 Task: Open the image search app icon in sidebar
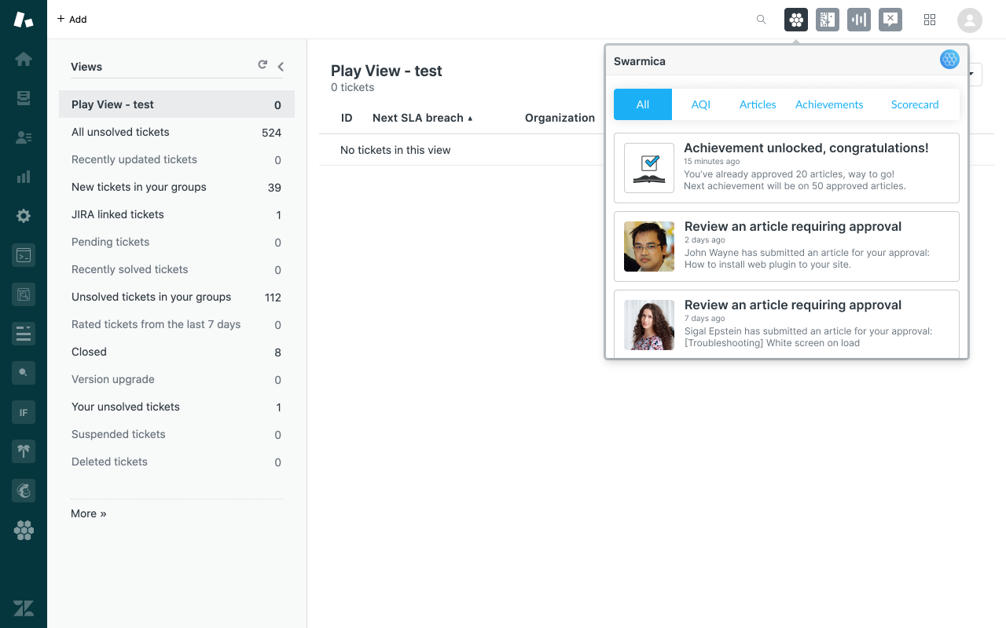[x=24, y=294]
